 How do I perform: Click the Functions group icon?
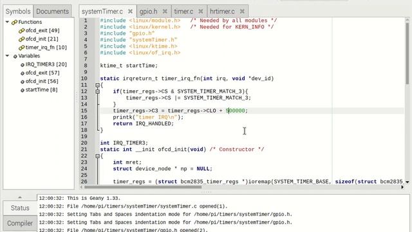[14, 22]
